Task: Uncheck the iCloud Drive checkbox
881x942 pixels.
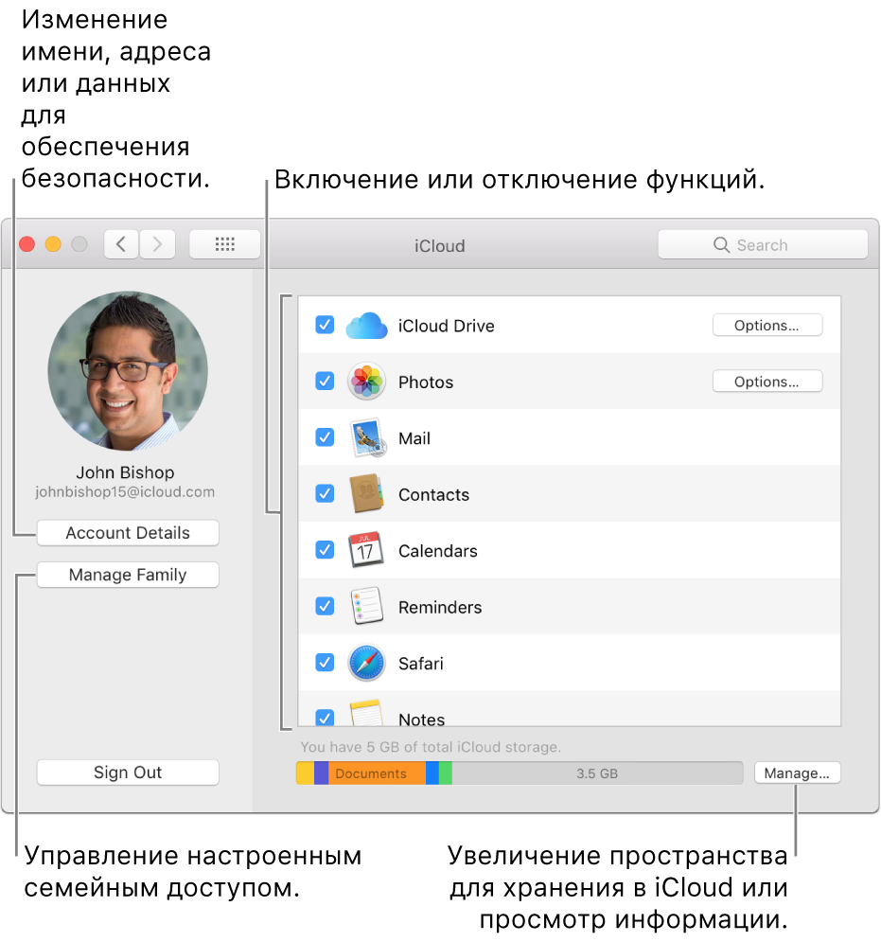Action: (x=325, y=325)
